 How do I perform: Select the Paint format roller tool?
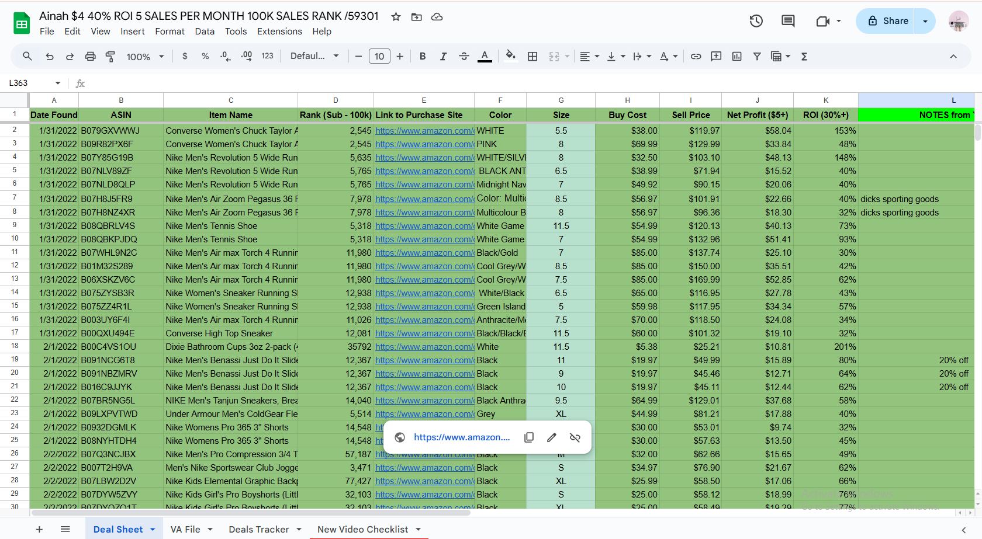[x=110, y=57]
